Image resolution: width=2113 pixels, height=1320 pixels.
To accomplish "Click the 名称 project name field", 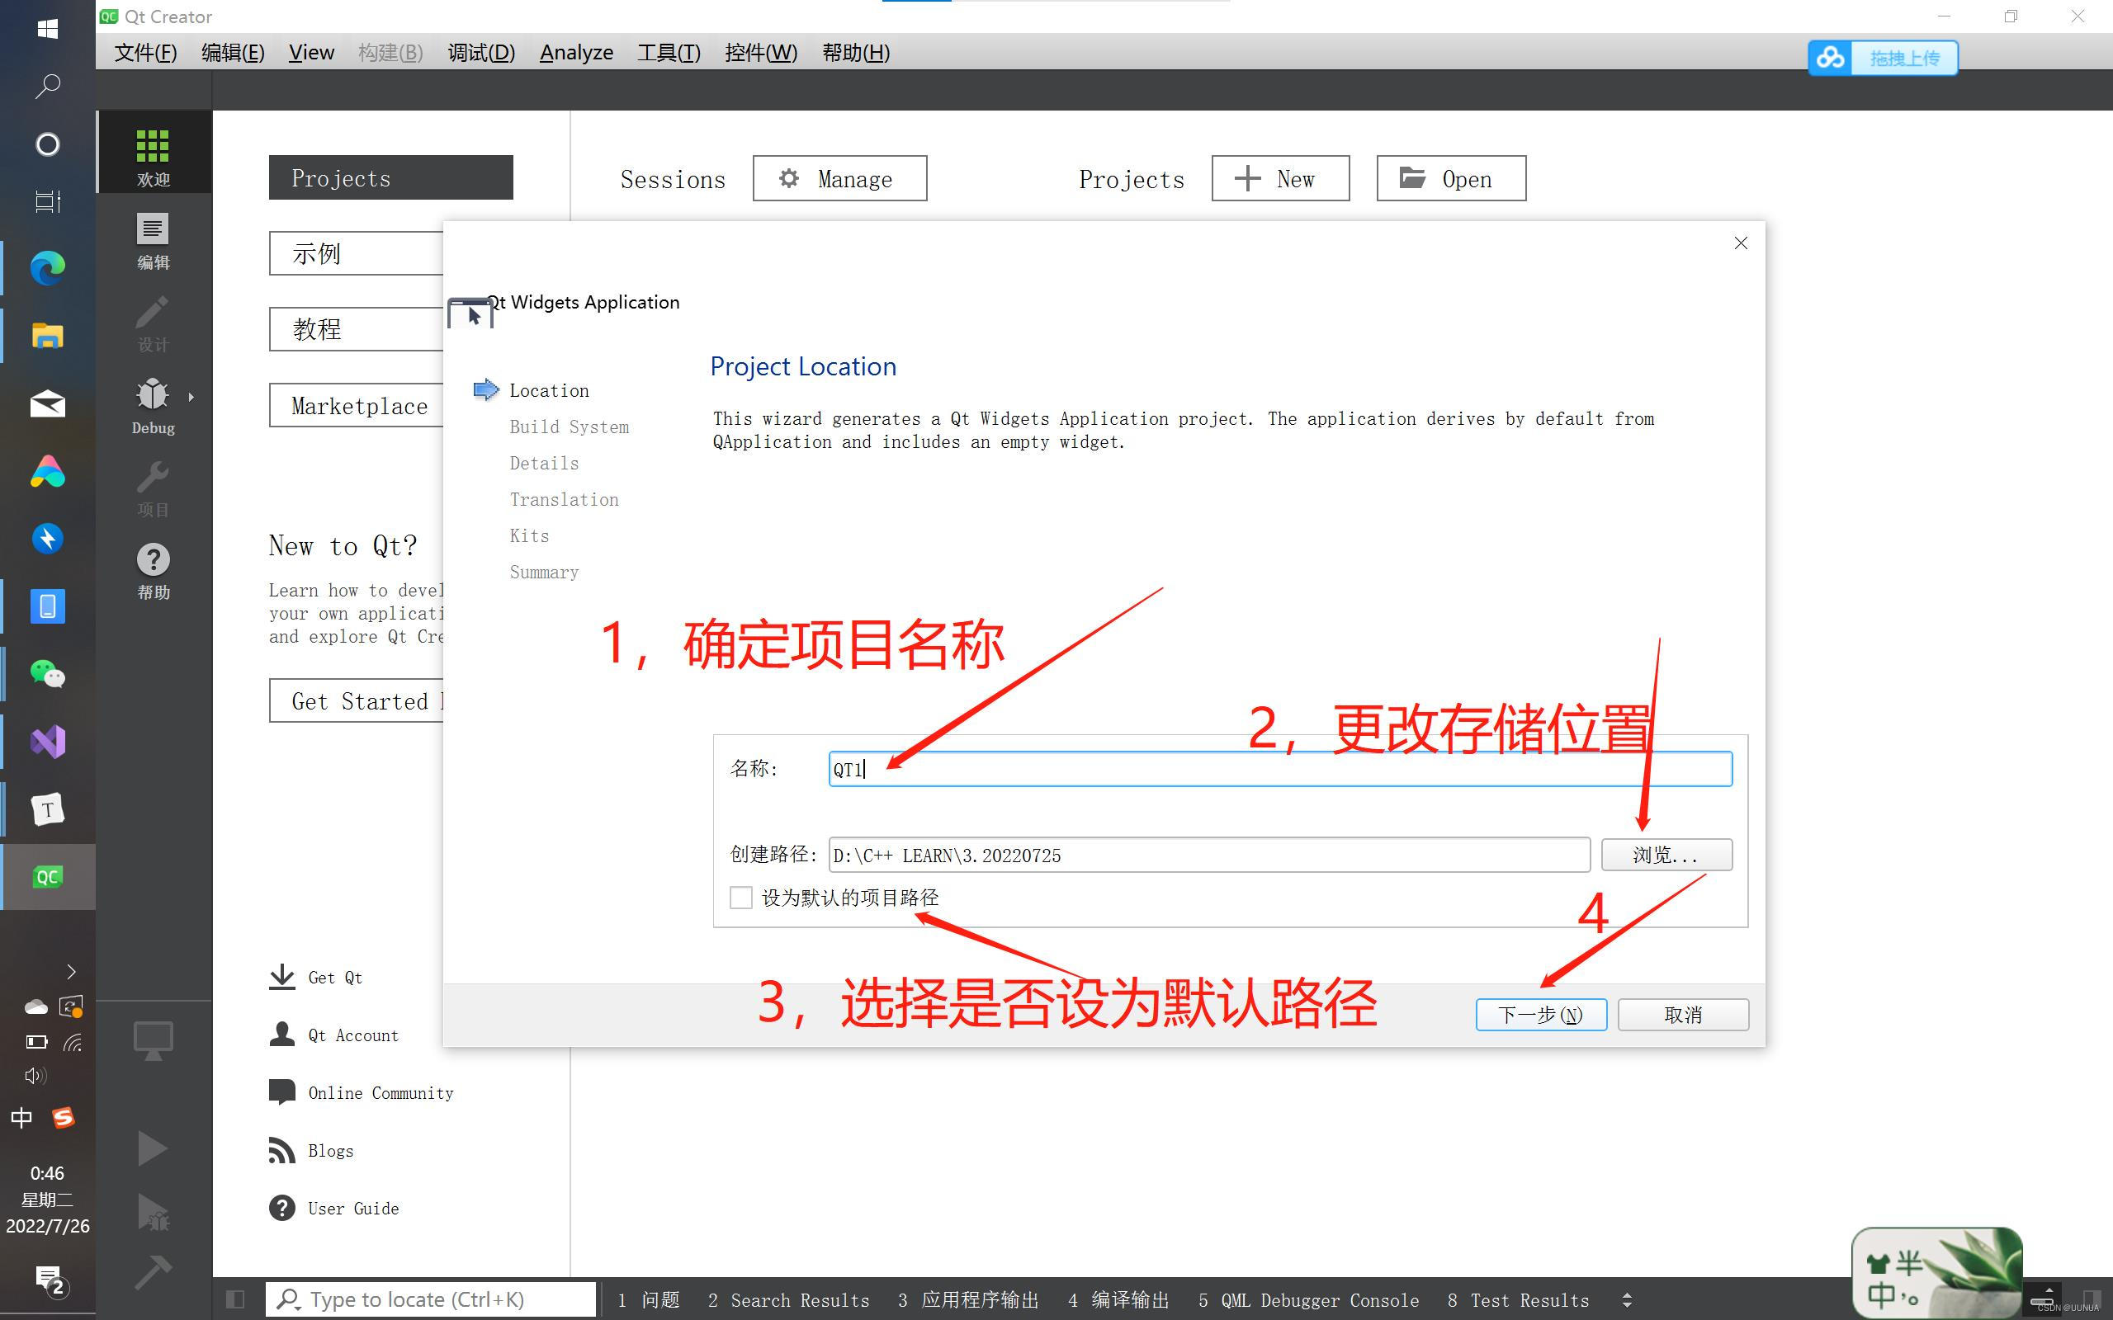I will 1280,769.
